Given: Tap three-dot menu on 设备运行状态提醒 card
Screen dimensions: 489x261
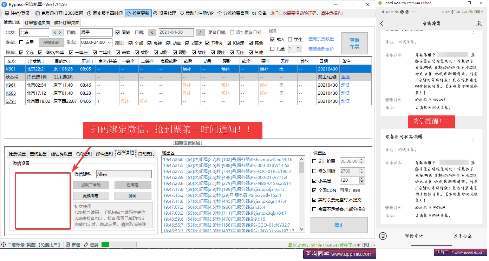Looking at the screenshot, I should (473, 139).
